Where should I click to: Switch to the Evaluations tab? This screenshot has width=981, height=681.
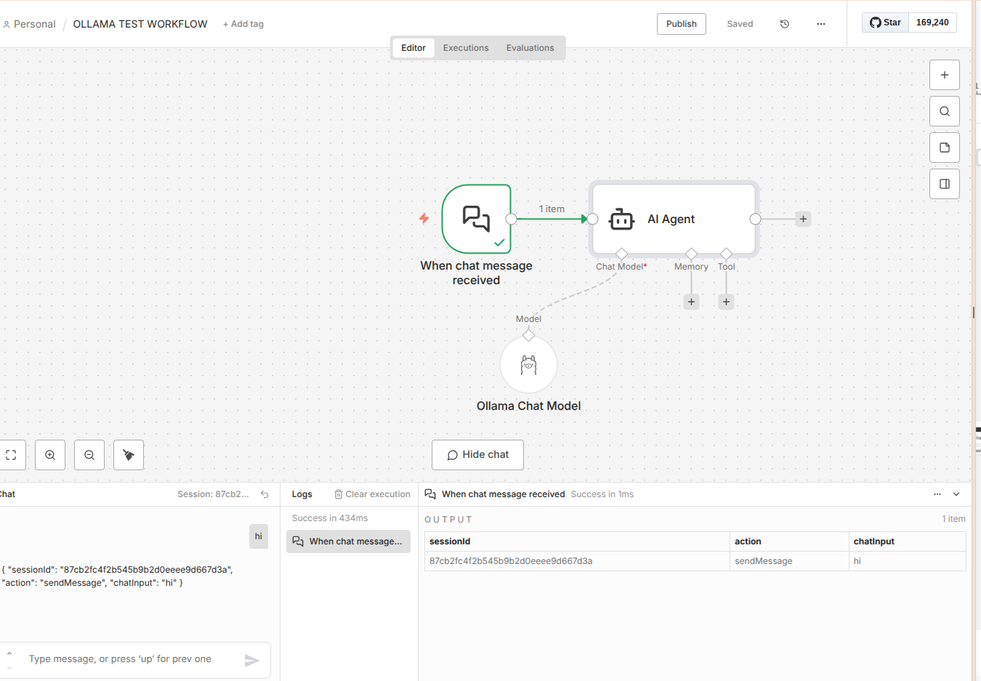pos(530,48)
